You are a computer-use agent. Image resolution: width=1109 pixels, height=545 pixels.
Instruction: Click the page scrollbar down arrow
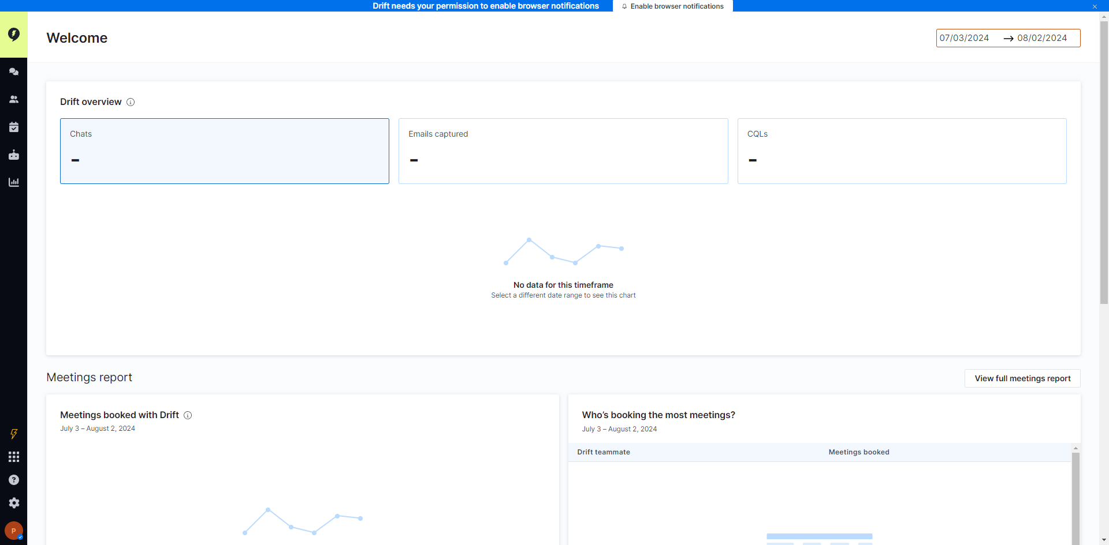click(1104, 540)
